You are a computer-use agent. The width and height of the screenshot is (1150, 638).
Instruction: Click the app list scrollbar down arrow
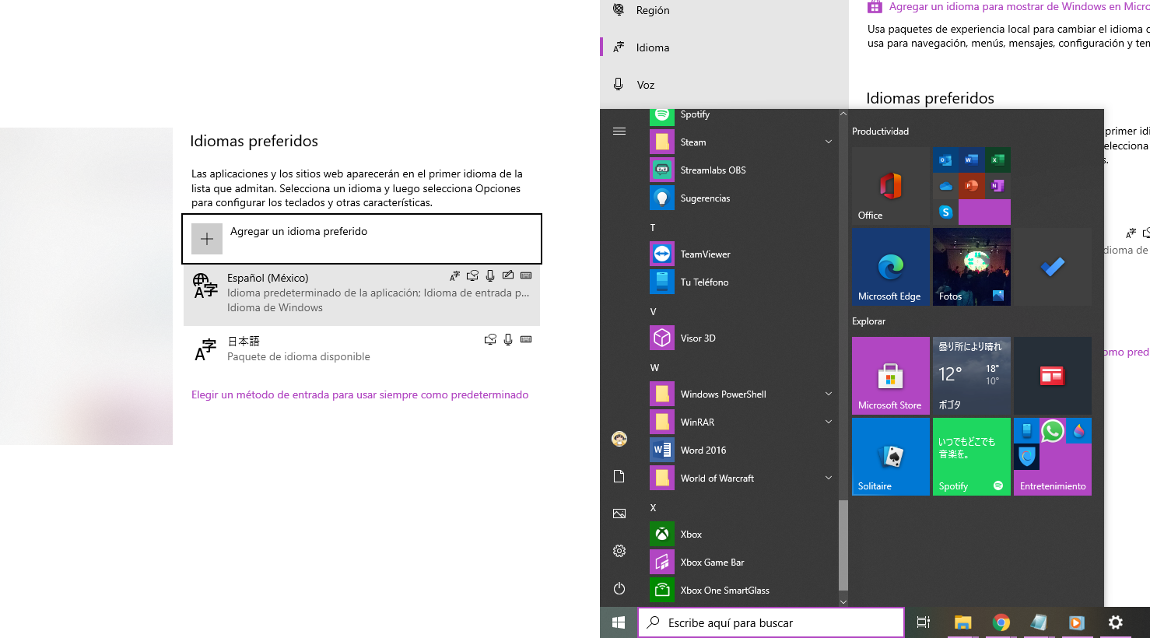tap(843, 601)
